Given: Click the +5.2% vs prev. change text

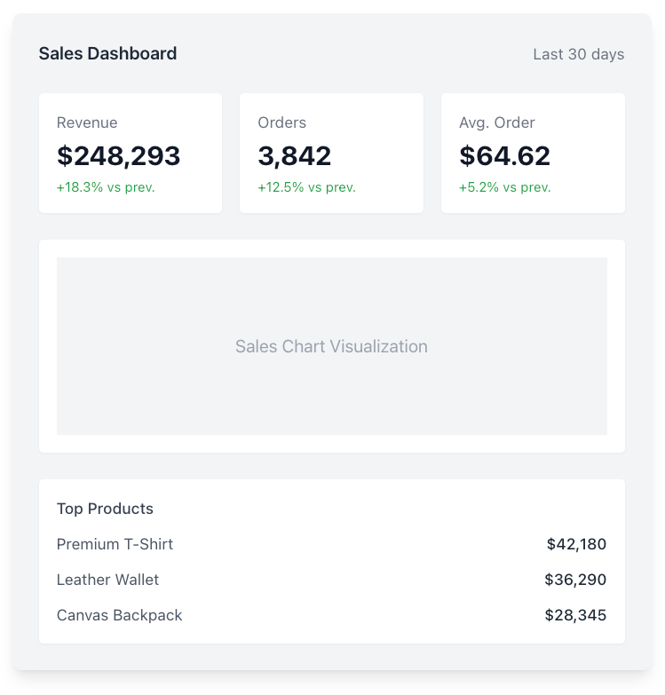Looking at the screenshot, I should [x=504, y=187].
